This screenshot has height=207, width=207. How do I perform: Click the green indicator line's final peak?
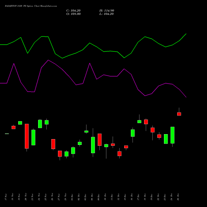click(x=186, y=34)
